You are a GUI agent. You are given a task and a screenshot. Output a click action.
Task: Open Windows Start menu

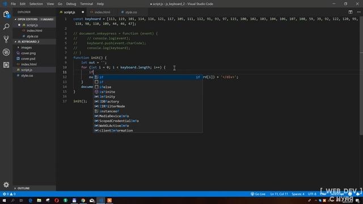[4, 200]
